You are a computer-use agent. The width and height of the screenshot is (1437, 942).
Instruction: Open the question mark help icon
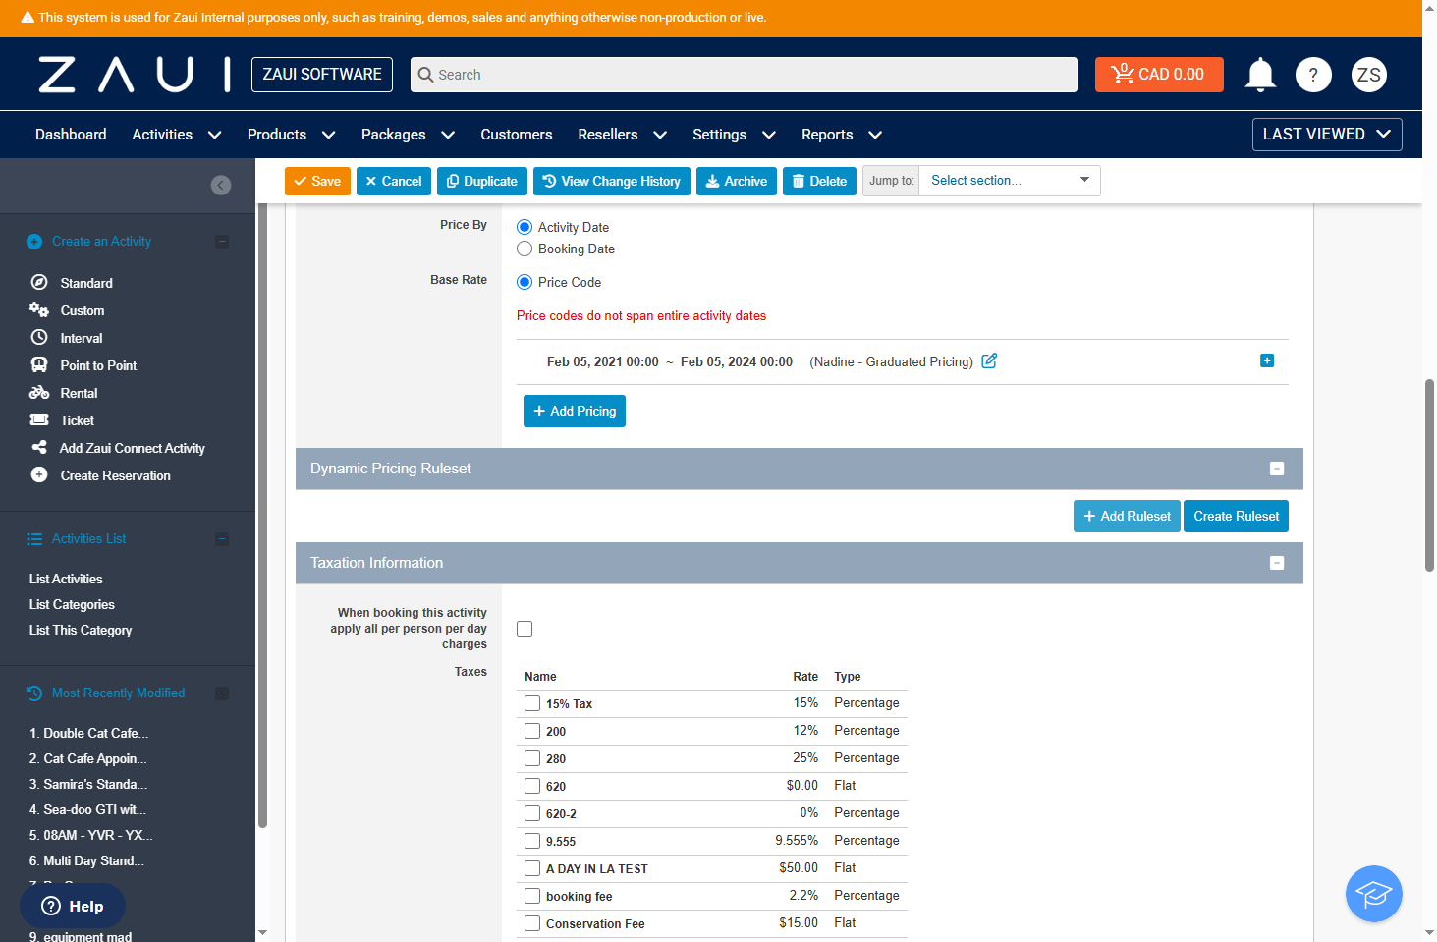[x=1313, y=75]
